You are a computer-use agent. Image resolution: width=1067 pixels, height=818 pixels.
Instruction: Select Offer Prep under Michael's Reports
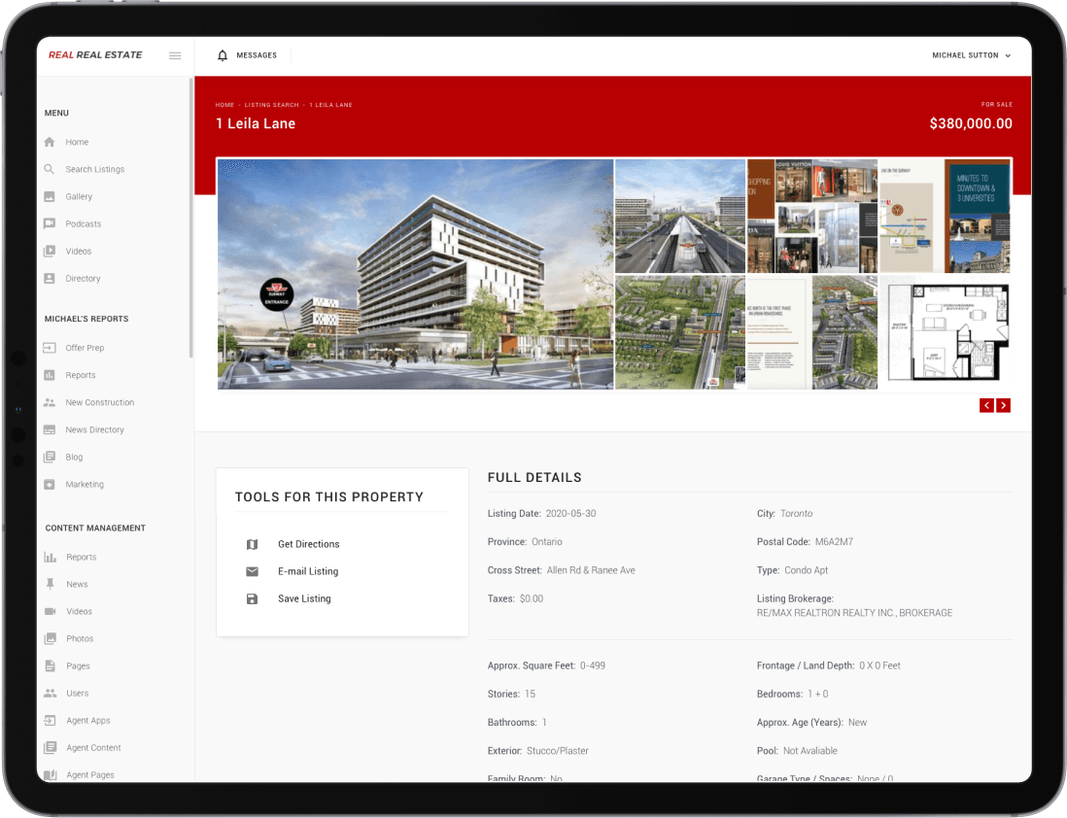coord(84,348)
